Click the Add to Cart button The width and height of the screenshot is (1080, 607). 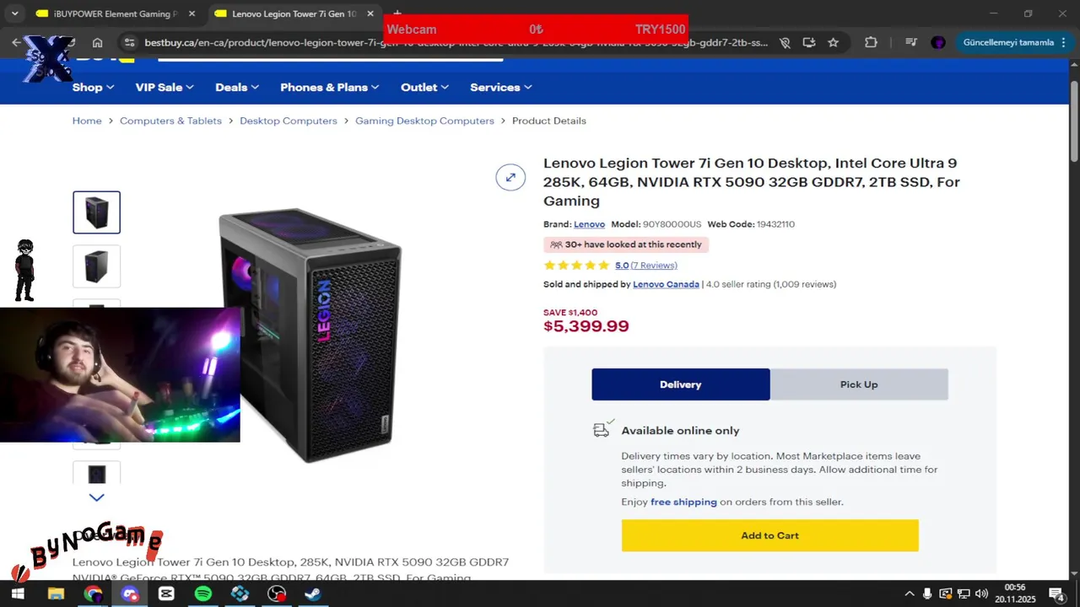pos(769,535)
